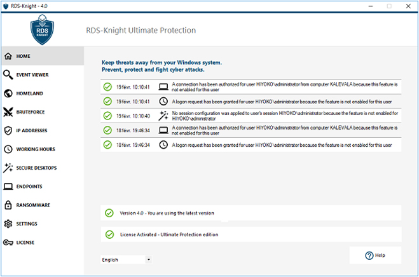The width and height of the screenshot is (419, 277).
Task: Click the Working Hours clock icon
Action: click(8, 149)
